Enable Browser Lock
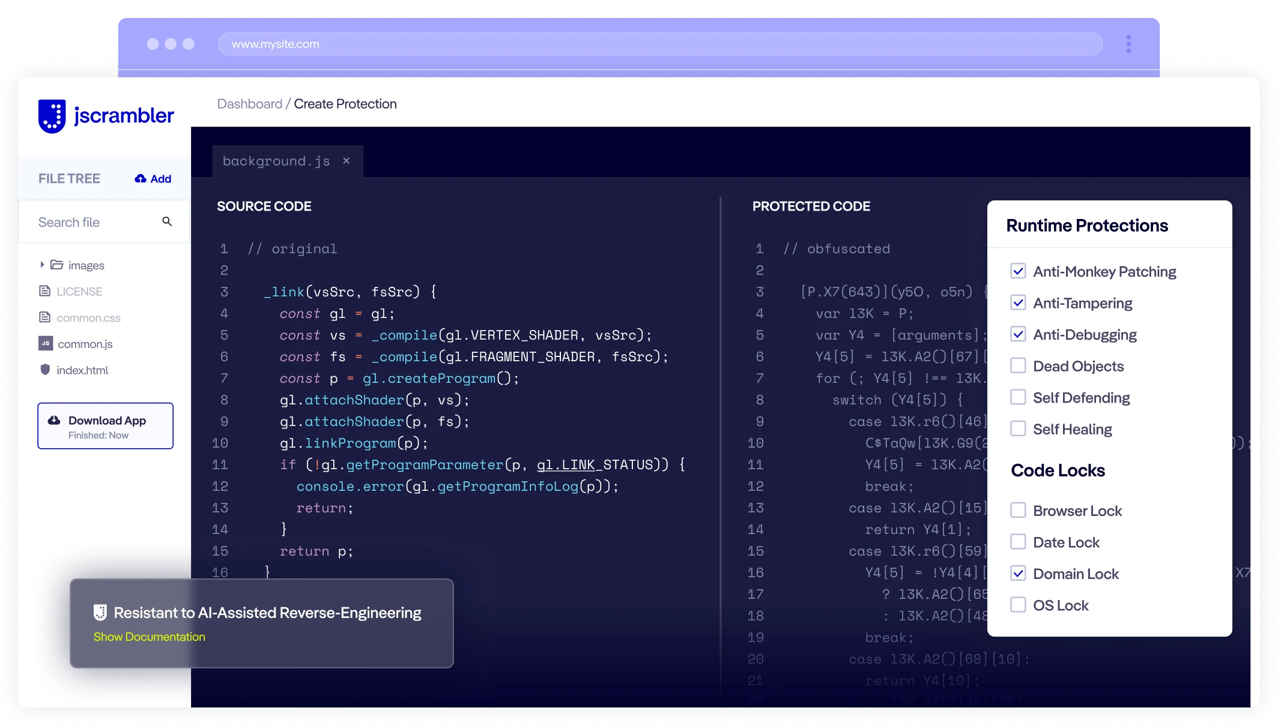This screenshot has height=726, width=1278. (1018, 511)
